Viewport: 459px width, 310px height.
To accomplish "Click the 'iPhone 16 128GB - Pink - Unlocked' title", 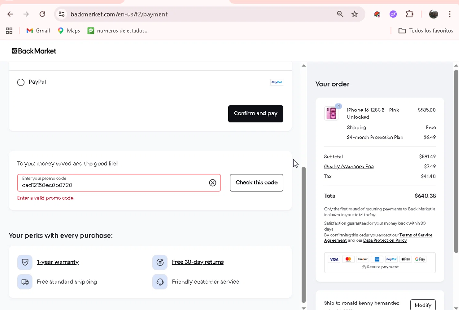I will (375, 113).
